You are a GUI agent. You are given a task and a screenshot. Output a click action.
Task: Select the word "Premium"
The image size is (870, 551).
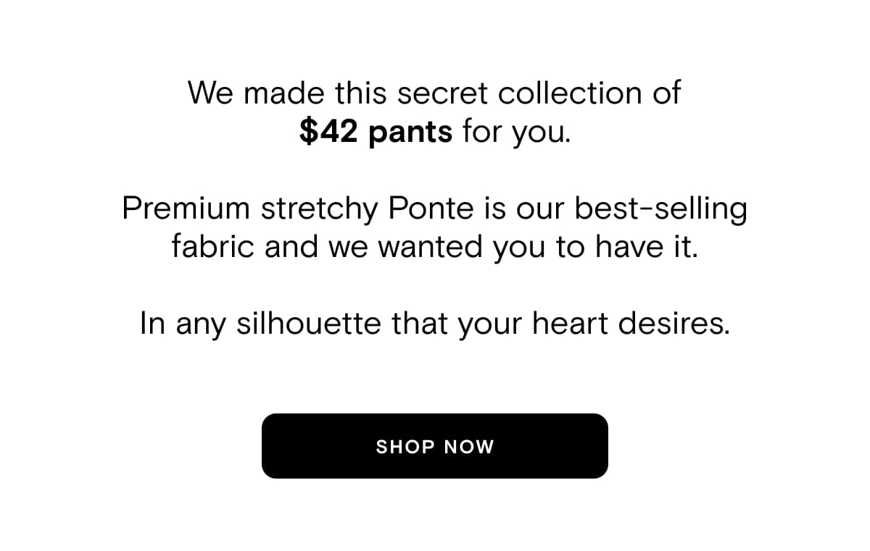186,209
